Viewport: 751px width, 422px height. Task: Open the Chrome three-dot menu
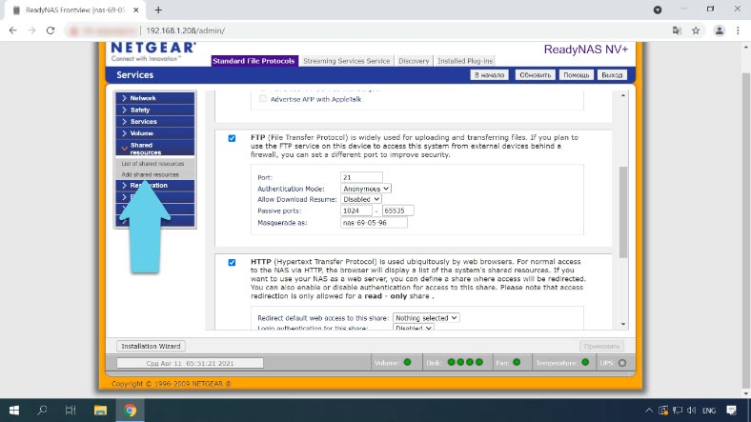pos(738,30)
